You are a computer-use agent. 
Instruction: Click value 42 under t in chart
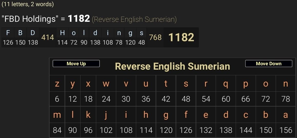166,99
